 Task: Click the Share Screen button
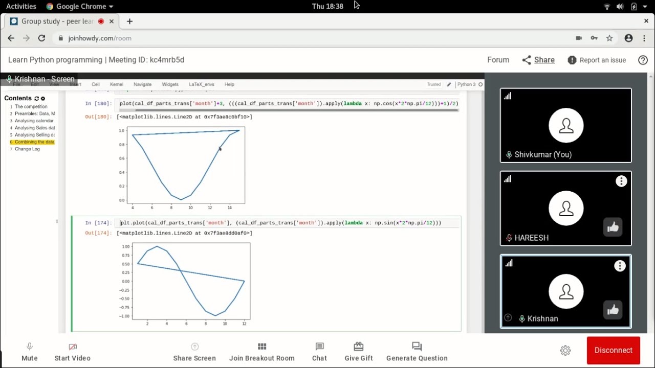point(194,352)
